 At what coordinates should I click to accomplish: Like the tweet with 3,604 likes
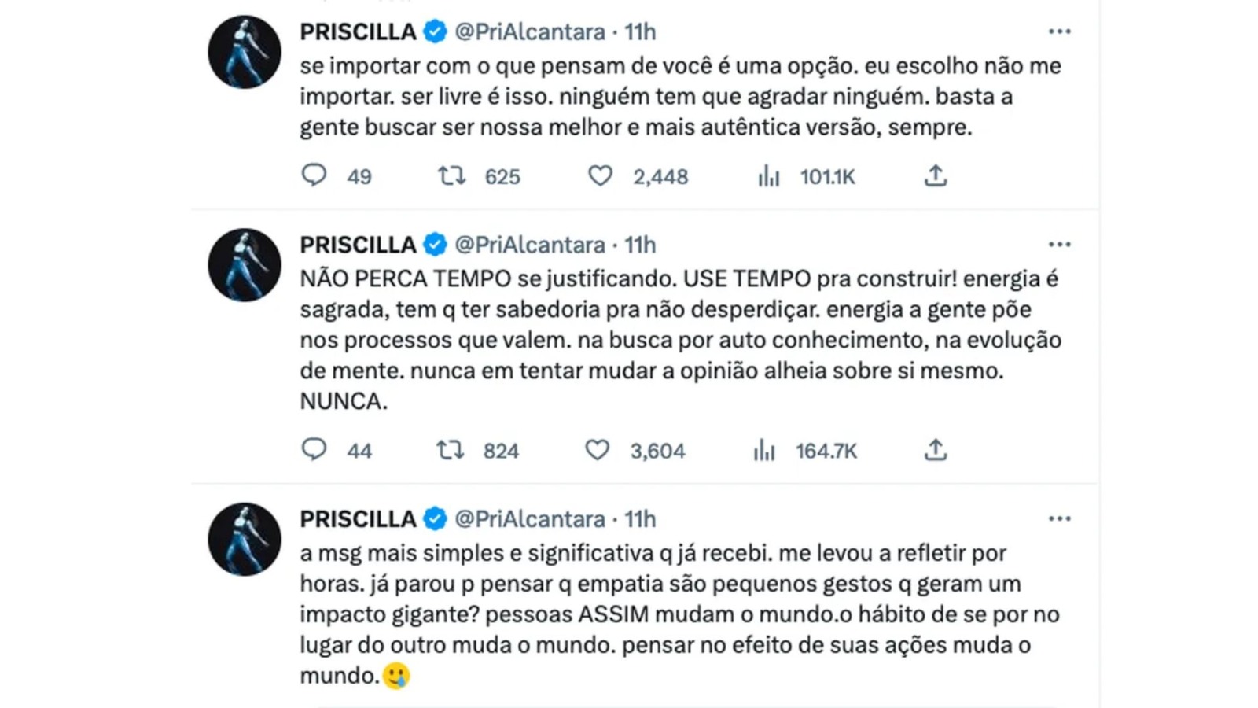click(x=597, y=450)
